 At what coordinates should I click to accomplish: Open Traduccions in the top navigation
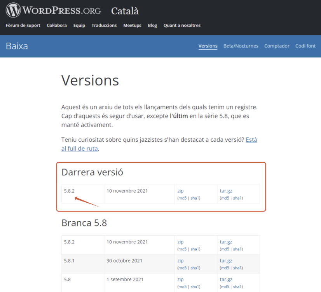point(104,25)
